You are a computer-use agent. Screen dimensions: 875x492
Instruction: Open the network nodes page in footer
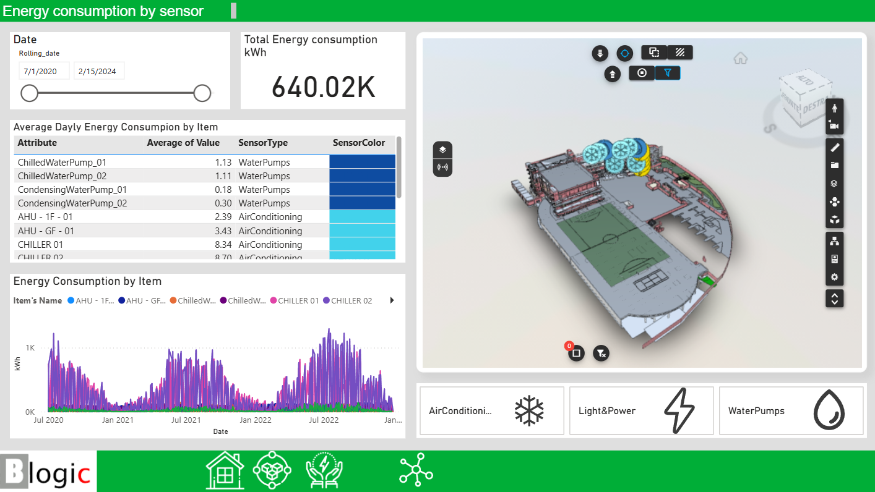coord(416,471)
